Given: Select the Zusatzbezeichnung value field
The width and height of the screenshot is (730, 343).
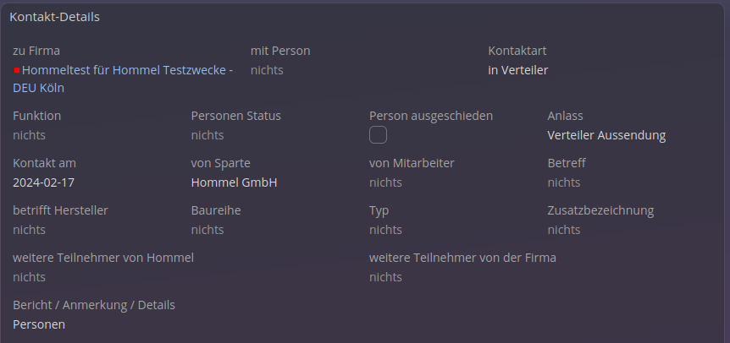Looking at the screenshot, I should pyautogui.click(x=564, y=230).
